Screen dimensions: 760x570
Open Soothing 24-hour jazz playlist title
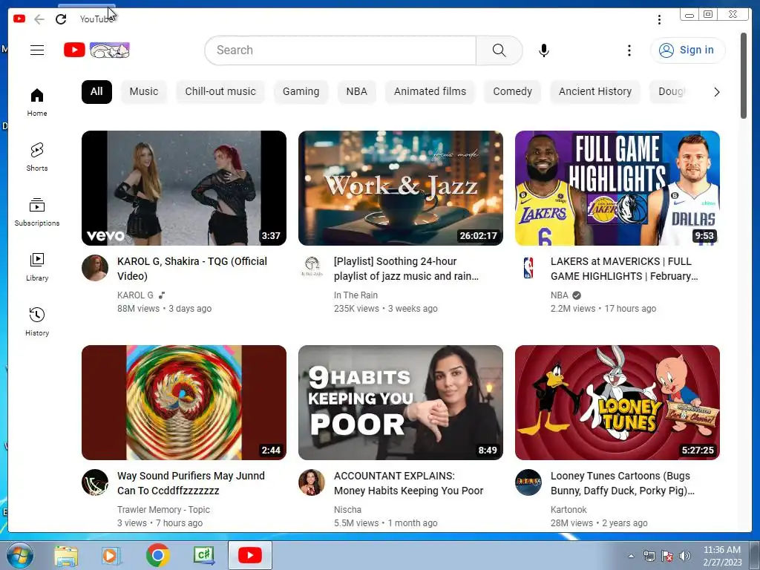click(x=406, y=269)
